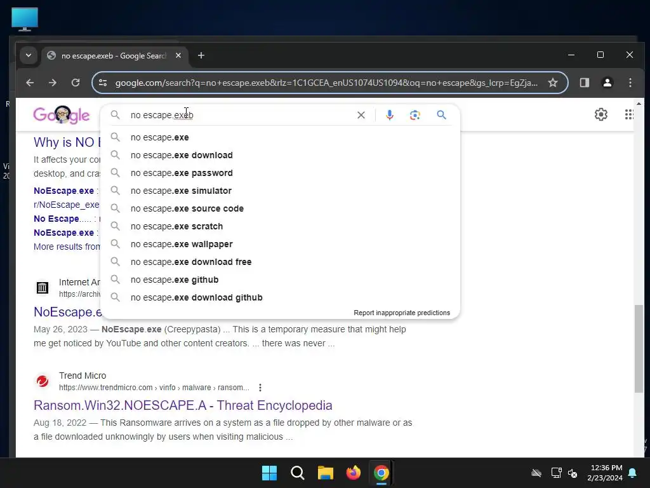
Task: Open notifications bell icon
Action: tap(633, 473)
